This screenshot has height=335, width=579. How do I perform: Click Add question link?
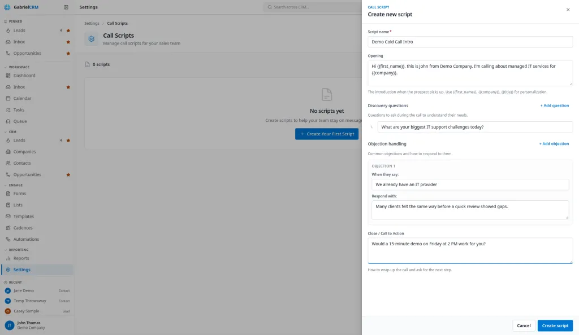[554, 105]
